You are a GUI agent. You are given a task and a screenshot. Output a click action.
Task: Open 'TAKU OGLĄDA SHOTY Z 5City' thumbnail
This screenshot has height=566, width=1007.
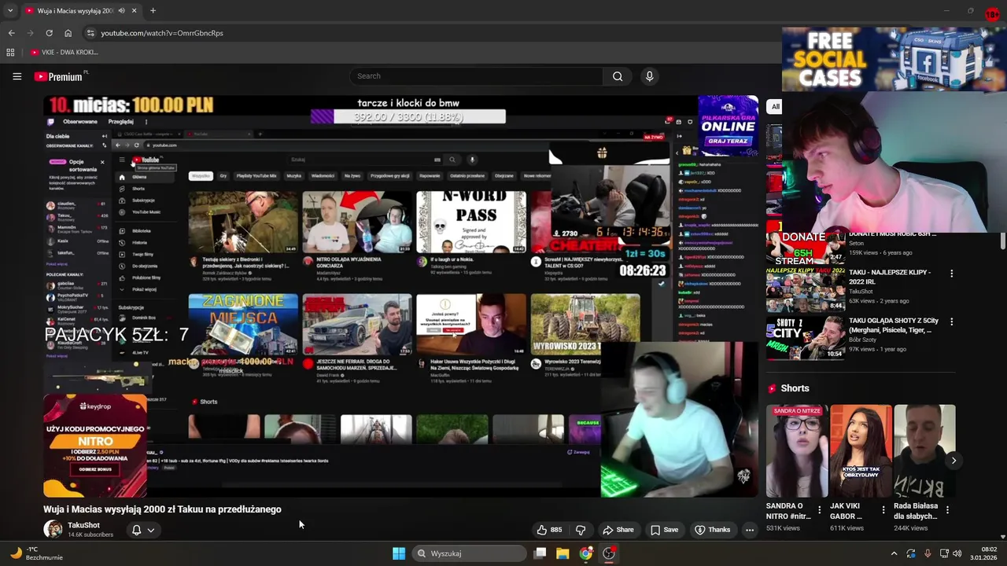point(806,337)
